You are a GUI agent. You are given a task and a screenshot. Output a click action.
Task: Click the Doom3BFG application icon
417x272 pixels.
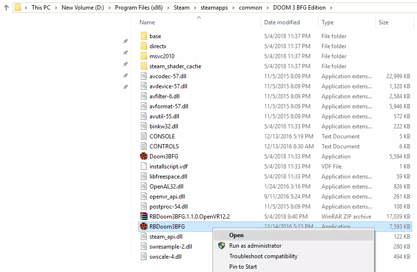(x=144, y=156)
